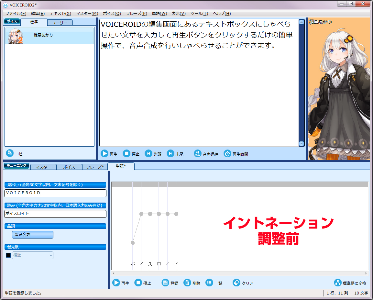Click the text box scroll down arrow
The width and height of the screenshot is (373, 300).
(x=302, y=144)
